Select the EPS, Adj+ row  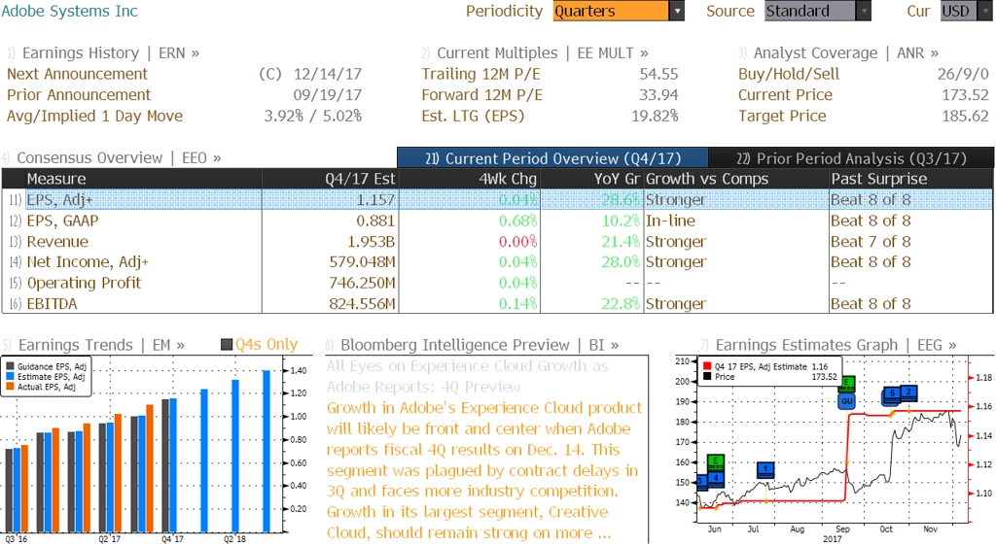point(497,200)
